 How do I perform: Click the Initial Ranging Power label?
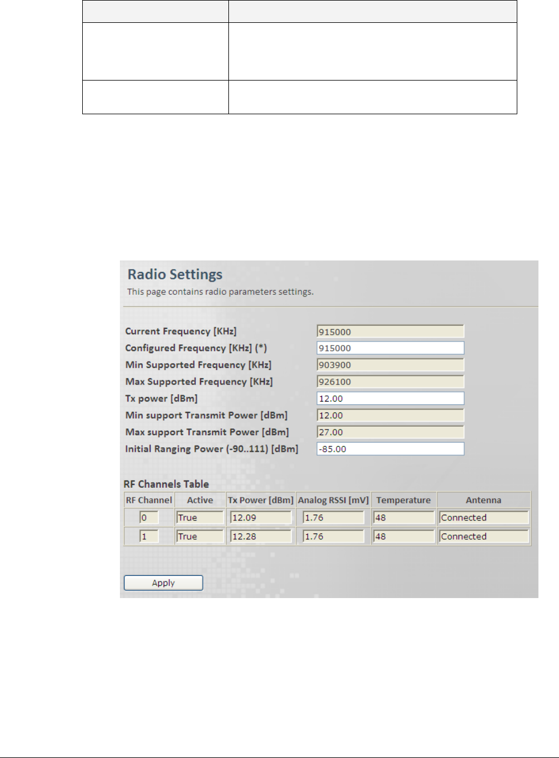[x=212, y=449]
